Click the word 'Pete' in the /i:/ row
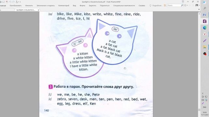Viewport: 209px width, 117px height. click(96, 95)
